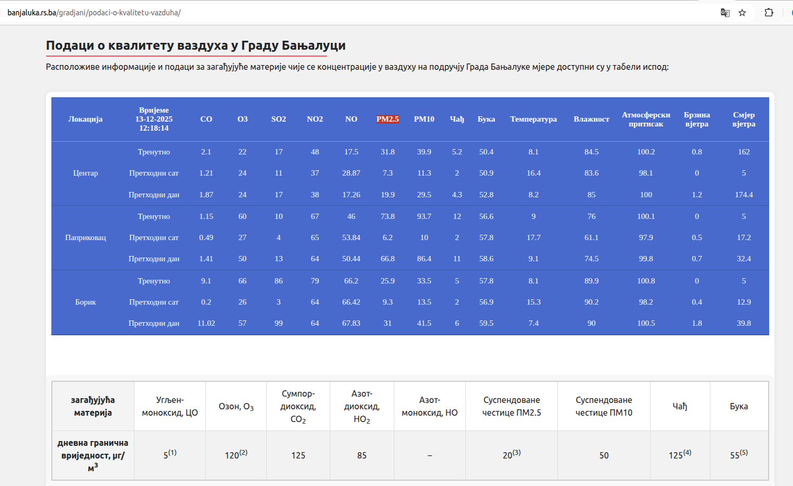
Task: Click the O3 column header
Action: 242,119
